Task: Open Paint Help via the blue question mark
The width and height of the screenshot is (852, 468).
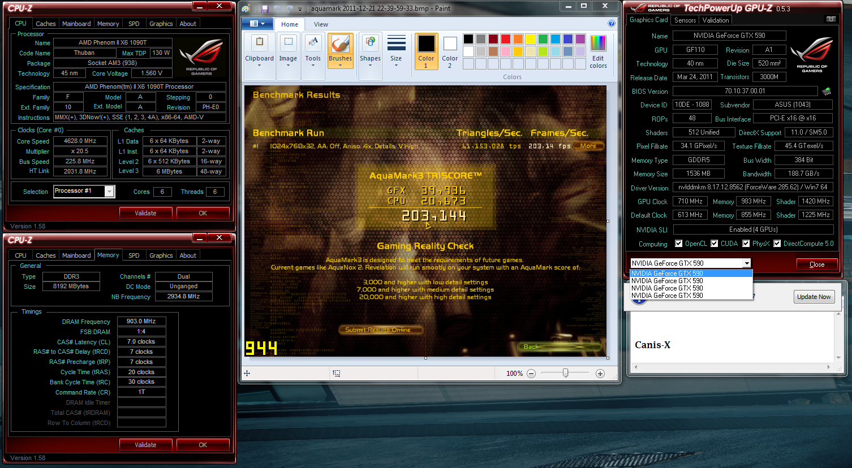Action: (612, 24)
